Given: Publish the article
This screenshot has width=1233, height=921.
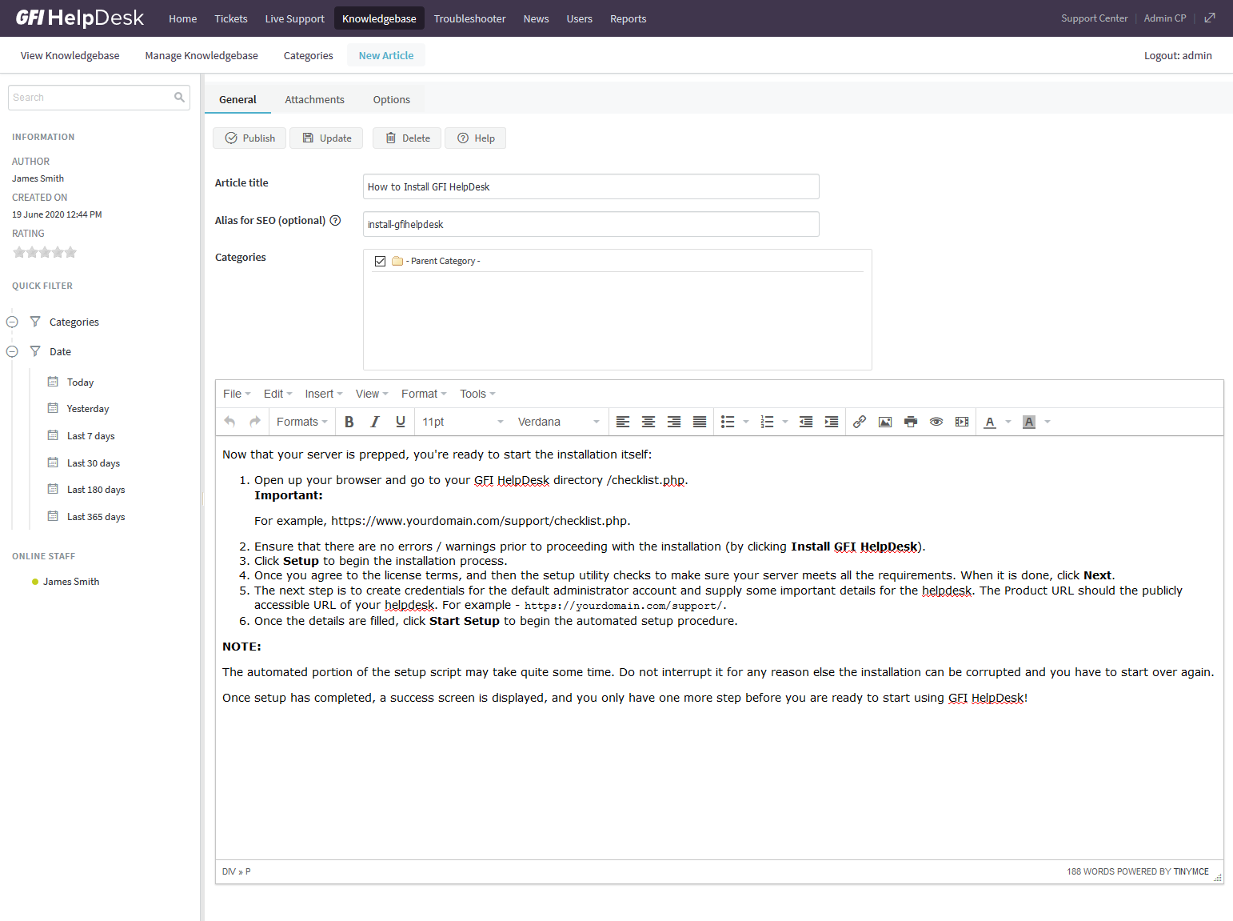Looking at the screenshot, I should click(x=249, y=138).
